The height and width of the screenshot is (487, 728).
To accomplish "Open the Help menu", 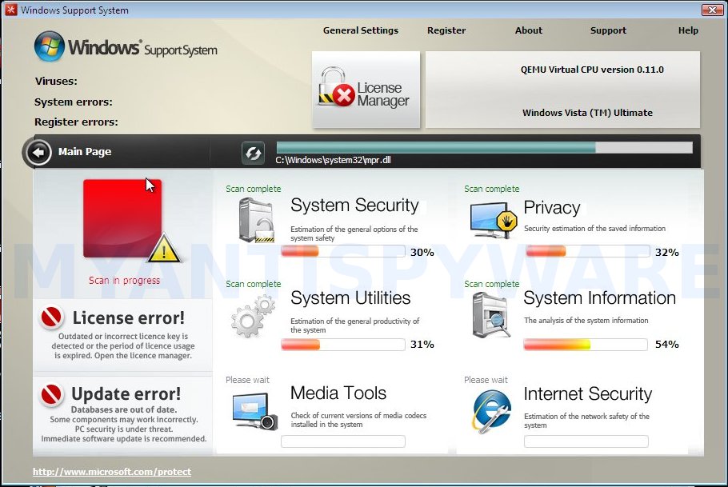I will point(688,30).
